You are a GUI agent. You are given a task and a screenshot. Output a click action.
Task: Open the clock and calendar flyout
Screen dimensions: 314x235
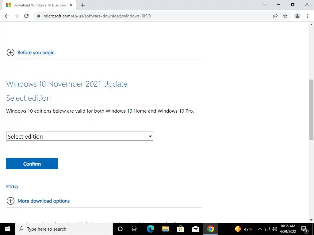click(288, 229)
